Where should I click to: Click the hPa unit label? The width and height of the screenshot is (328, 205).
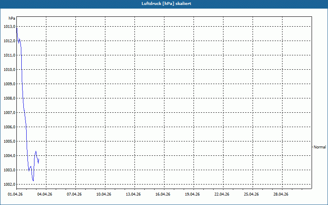click(x=12, y=18)
